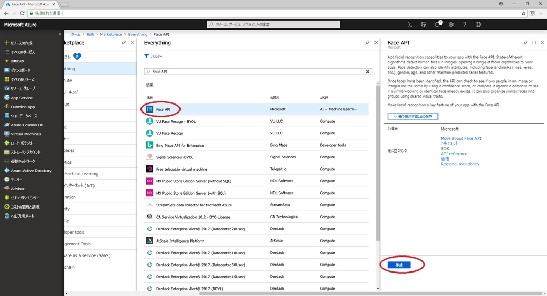Open help question mark icon
547x296 pixels.
pyautogui.click(x=464, y=25)
